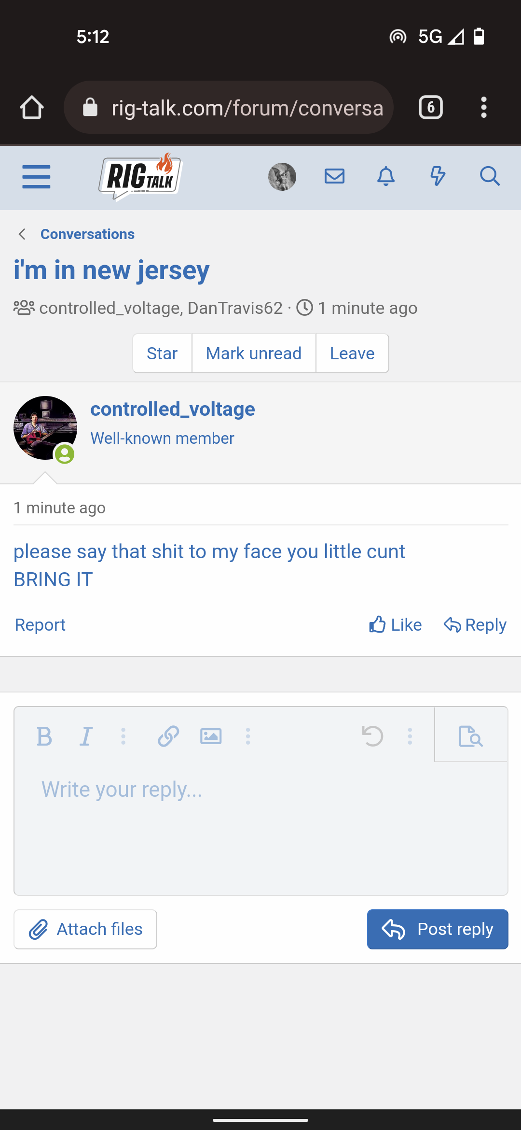Insert image in reply editor

point(211,736)
